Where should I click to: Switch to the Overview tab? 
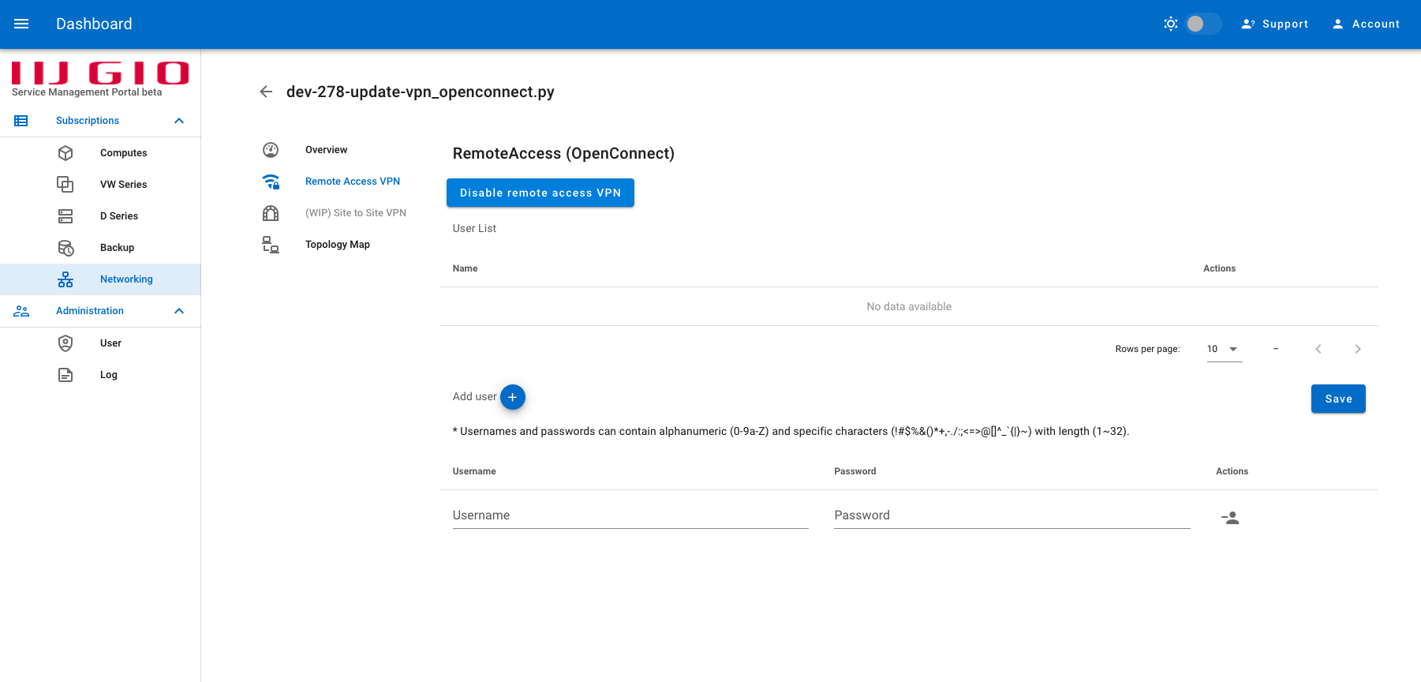point(326,149)
